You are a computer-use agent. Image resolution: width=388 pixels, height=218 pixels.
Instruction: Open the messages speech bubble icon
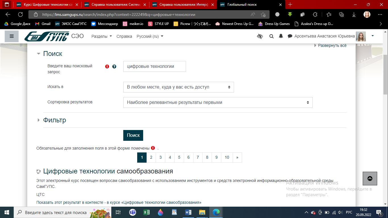(x=290, y=36)
